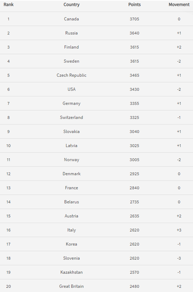Image resolution: width=193 pixels, height=292 pixels.
Task: Select the Czech Republic entry
Action: (72, 75)
